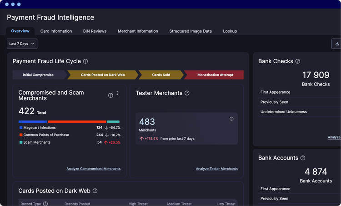Click the orange Common Points of Purchase bar segment
This screenshot has width=341, height=206.
77,121
